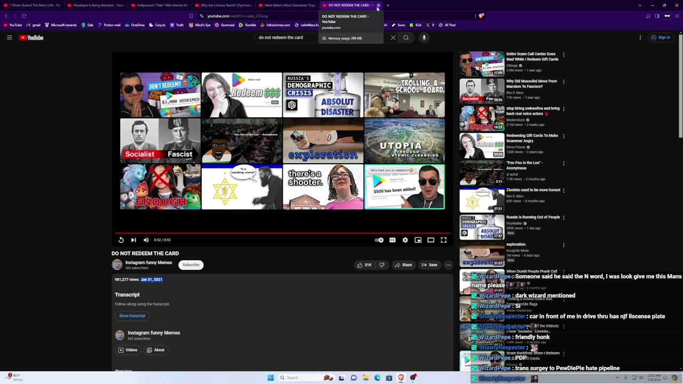Skip to the next video

coord(133,240)
